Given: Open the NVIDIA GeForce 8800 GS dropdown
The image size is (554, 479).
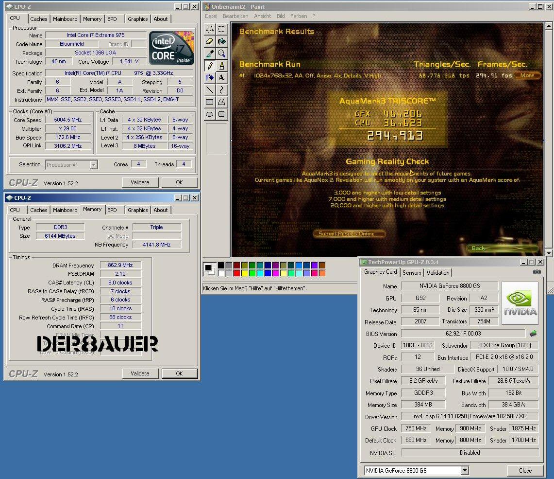Looking at the screenshot, I should coord(465,471).
